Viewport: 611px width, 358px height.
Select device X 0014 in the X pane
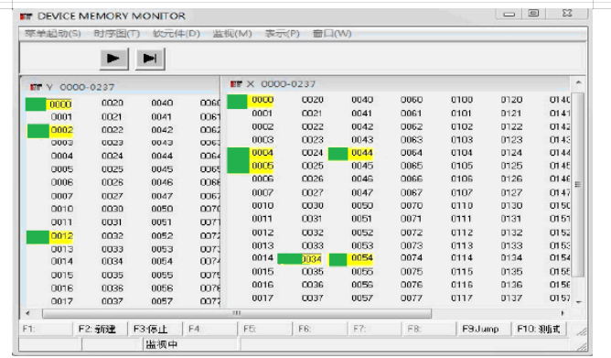(263, 258)
